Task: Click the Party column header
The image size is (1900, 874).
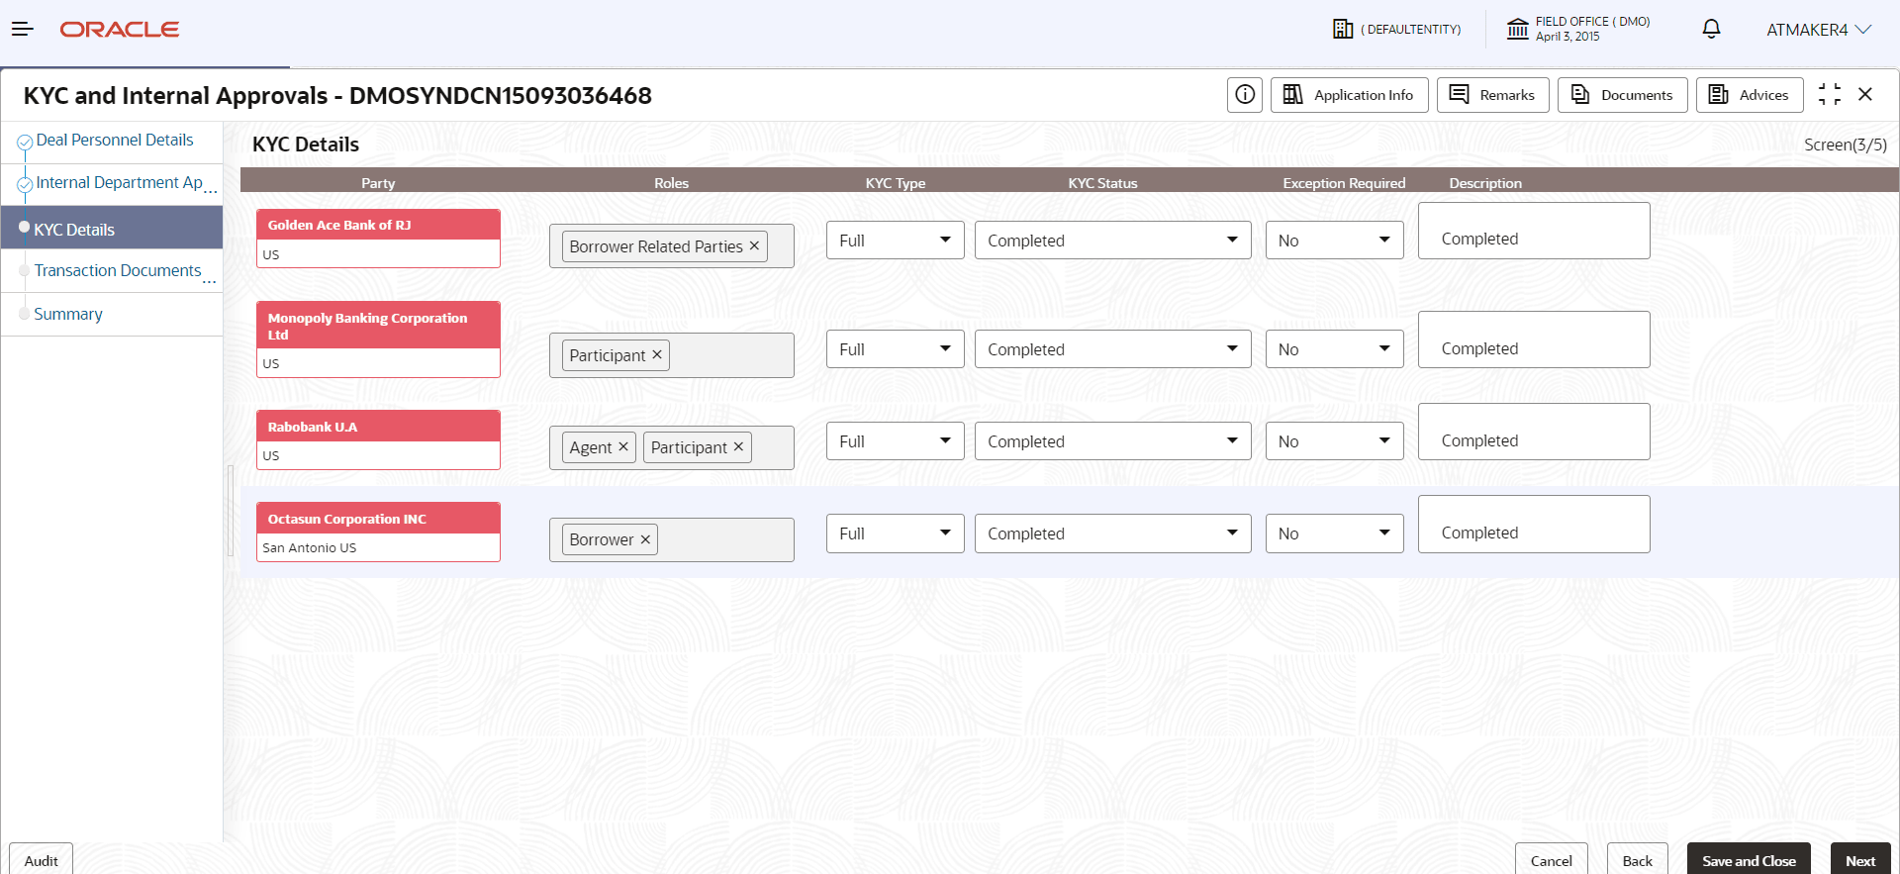Action: tap(378, 183)
